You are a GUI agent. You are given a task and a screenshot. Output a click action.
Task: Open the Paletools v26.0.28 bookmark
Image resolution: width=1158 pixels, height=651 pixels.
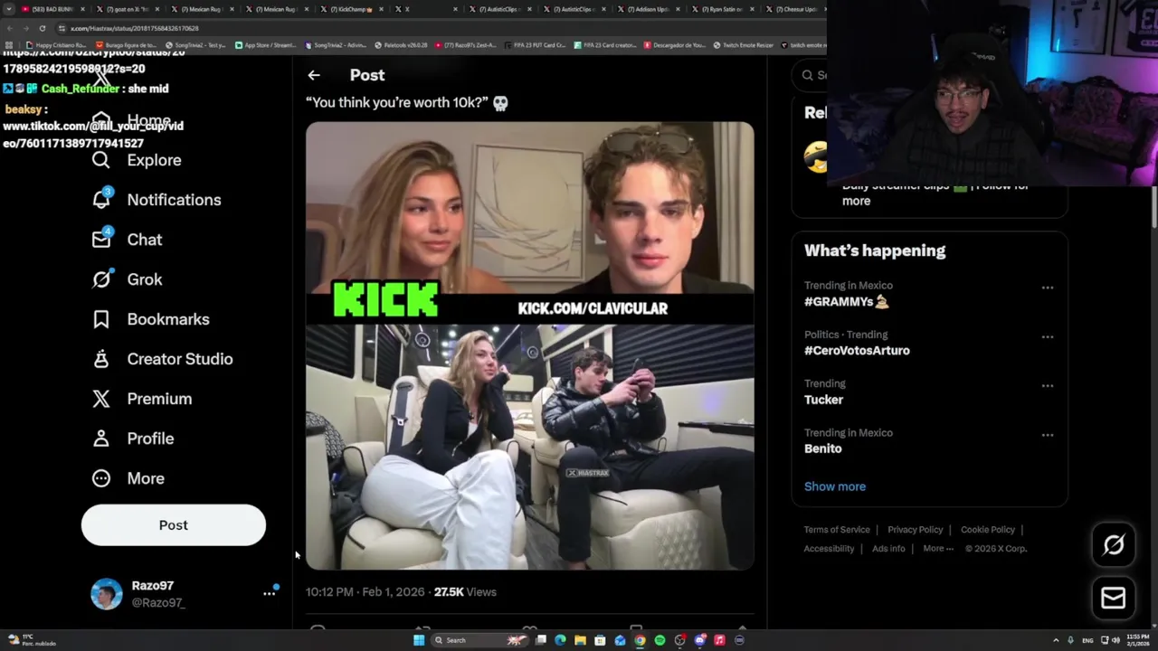coord(400,45)
